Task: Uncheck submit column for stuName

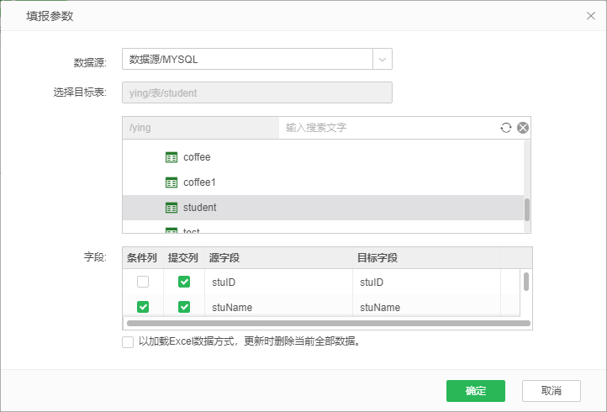Action: [184, 307]
